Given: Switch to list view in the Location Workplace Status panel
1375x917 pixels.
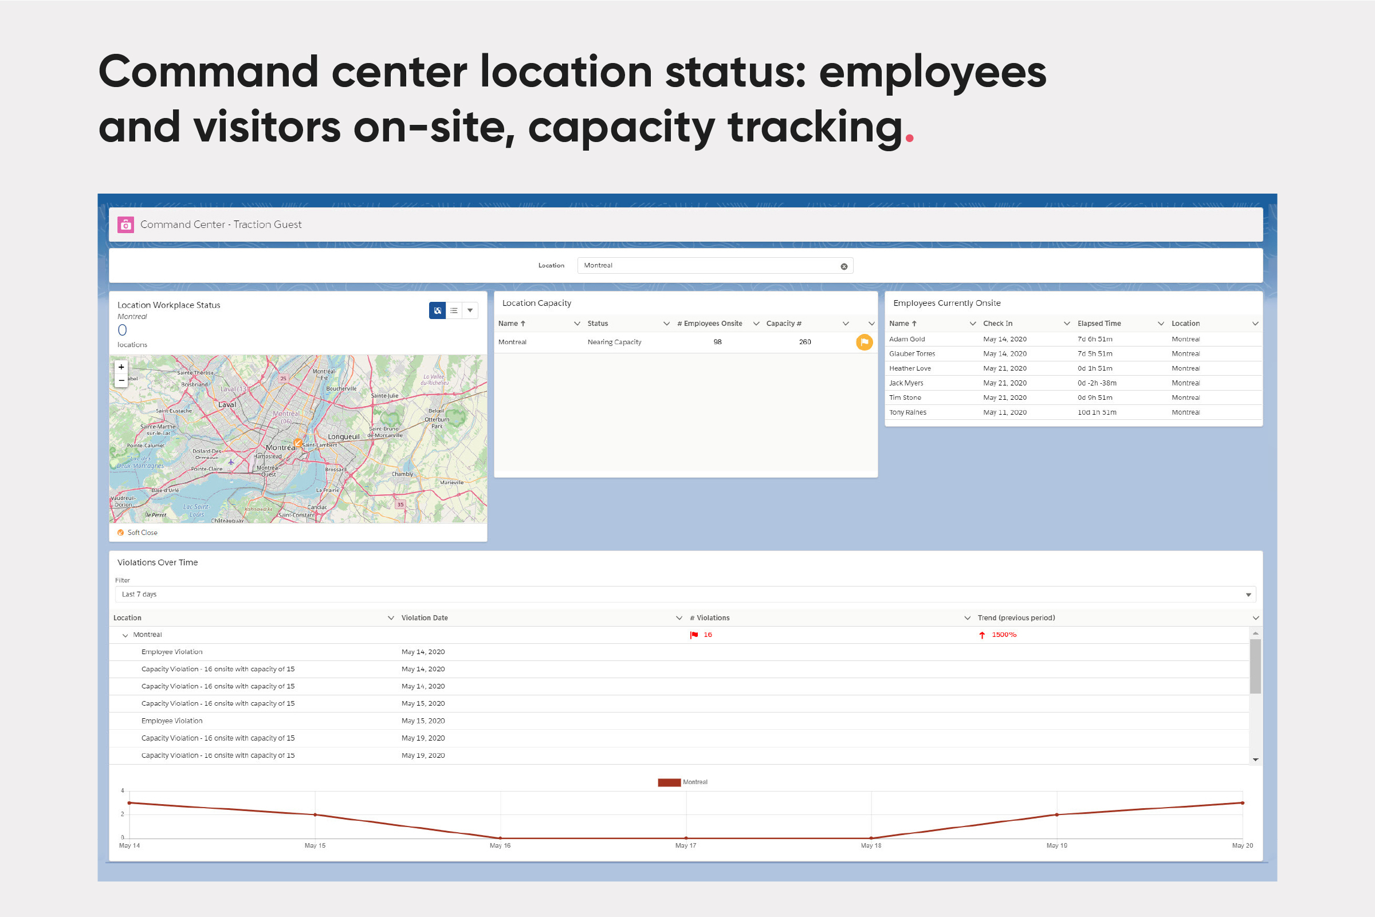Looking at the screenshot, I should tap(455, 310).
